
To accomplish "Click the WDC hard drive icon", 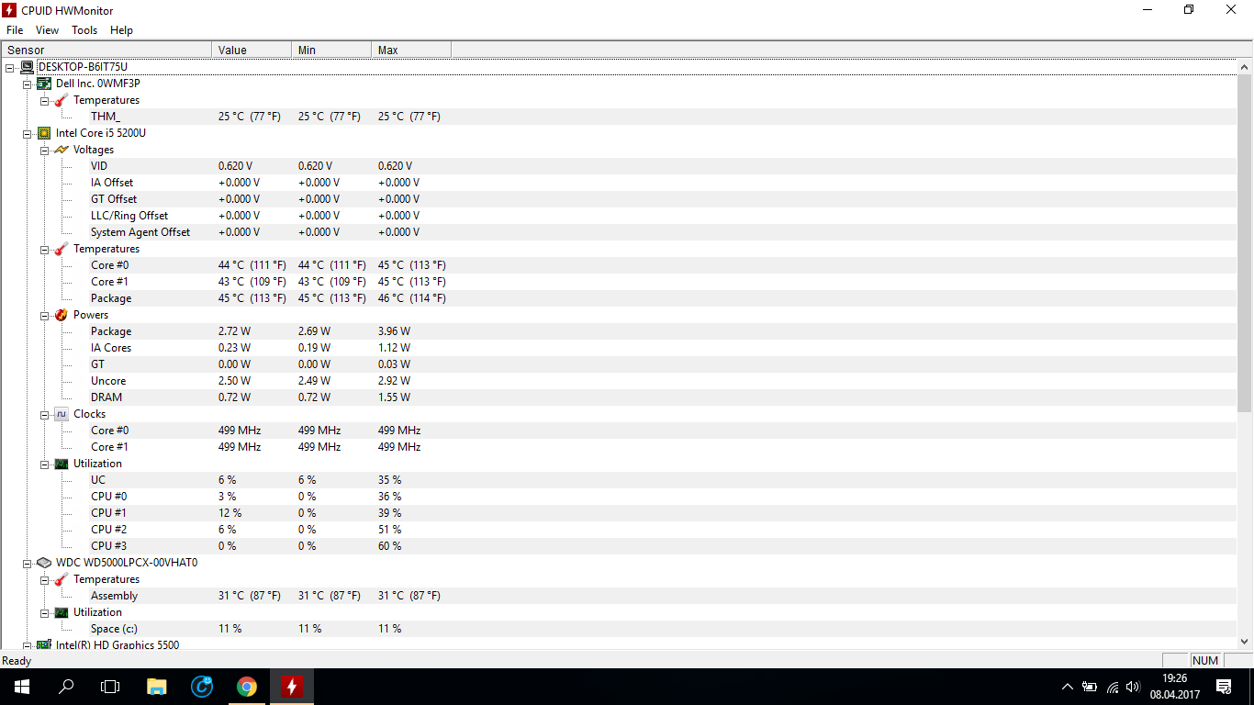I will tap(44, 563).
